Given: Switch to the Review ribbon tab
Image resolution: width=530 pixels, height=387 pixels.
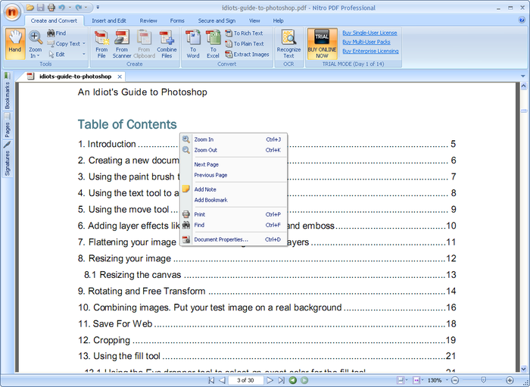Looking at the screenshot, I should (148, 20).
